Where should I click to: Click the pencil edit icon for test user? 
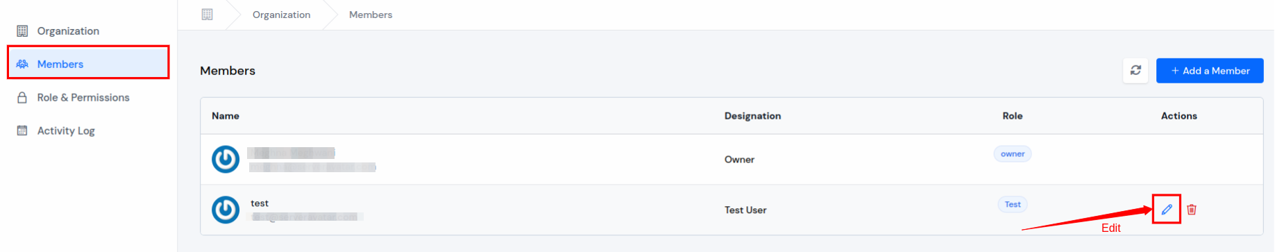(x=1167, y=209)
